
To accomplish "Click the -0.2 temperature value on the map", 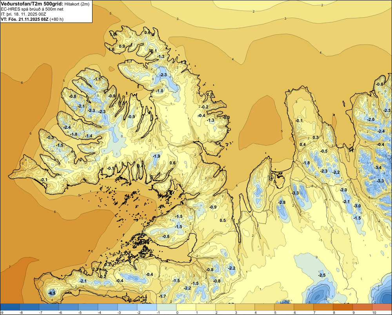I will (x=205, y=107).
